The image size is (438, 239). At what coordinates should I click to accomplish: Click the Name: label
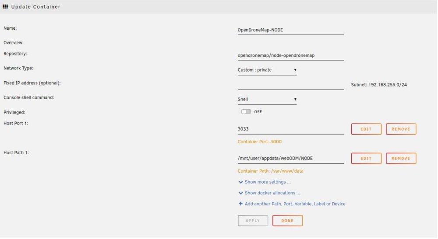[10, 28]
